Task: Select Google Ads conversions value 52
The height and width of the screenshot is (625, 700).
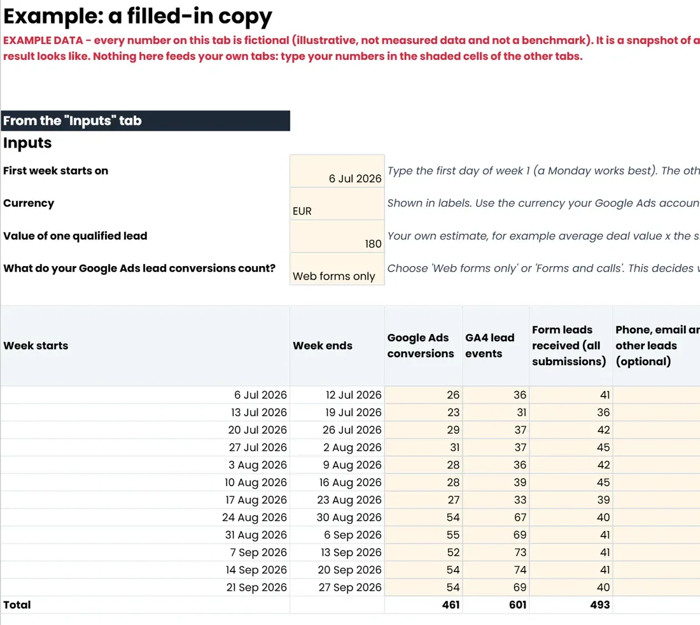Action: coord(423,552)
